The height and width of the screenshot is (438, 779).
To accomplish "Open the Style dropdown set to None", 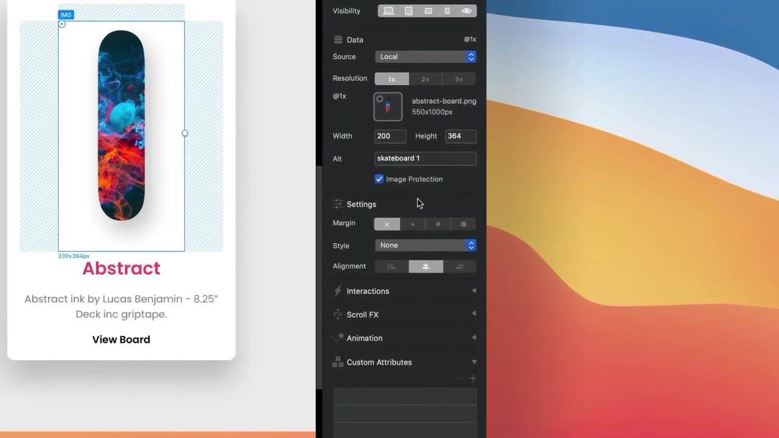I will point(425,245).
